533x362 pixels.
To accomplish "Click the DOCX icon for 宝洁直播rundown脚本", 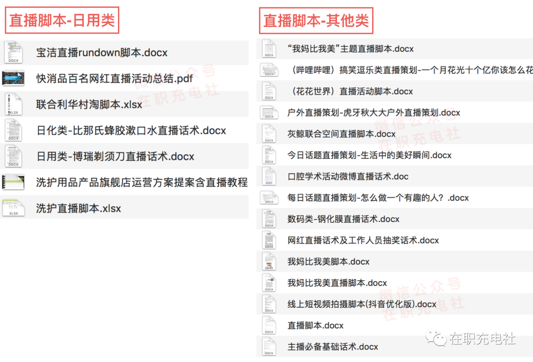I will (x=13, y=52).
